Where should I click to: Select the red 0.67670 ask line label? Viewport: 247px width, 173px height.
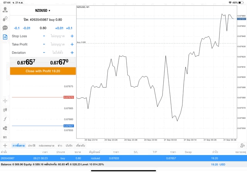[x=69, y=97]
